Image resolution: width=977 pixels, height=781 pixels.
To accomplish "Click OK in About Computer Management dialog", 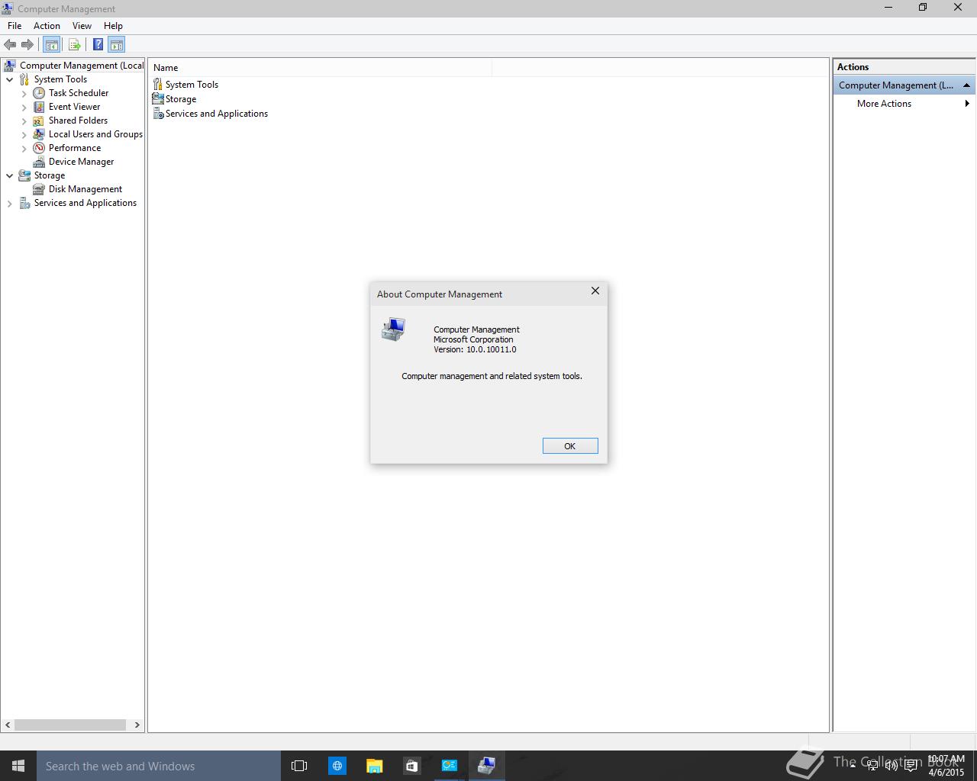I will tap(570, 446).
